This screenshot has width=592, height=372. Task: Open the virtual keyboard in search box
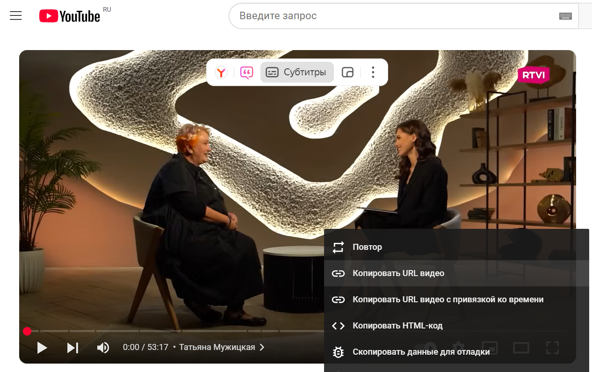(x=565, y=16)
